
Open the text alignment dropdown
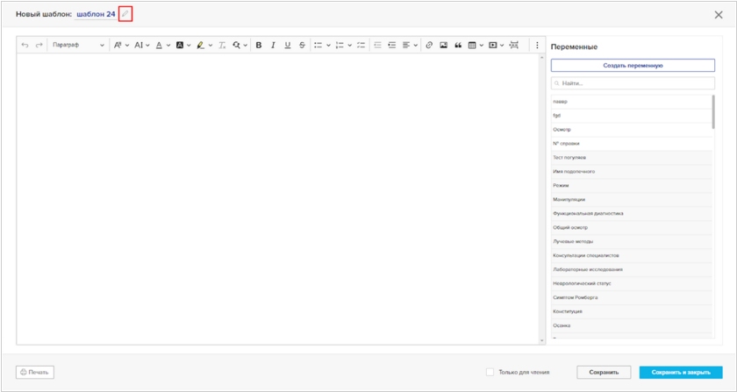coord(410,45)
